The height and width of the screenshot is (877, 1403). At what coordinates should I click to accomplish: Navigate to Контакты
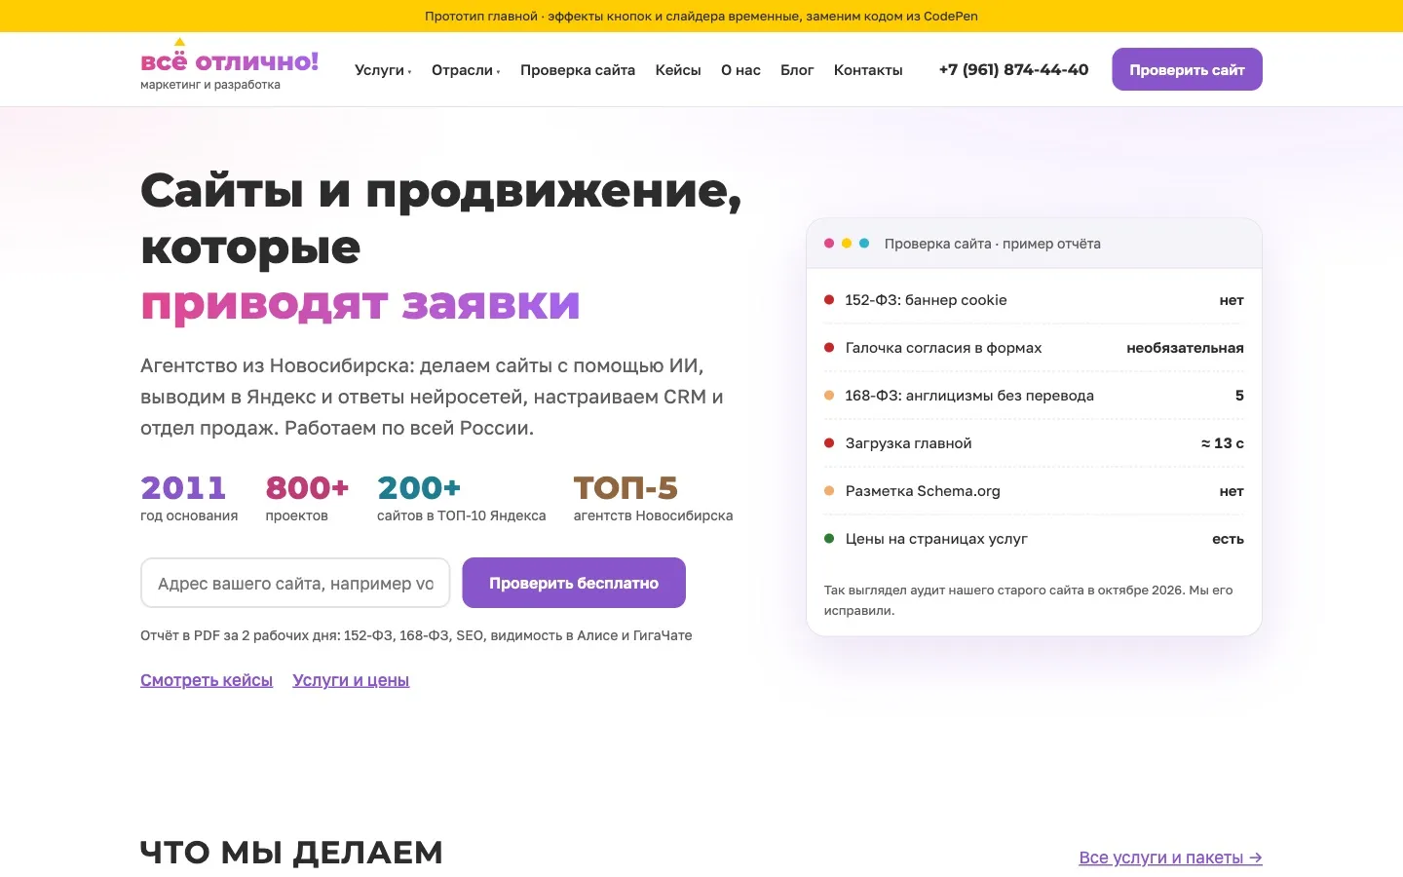pyautogui.click(x=868, y=70)
